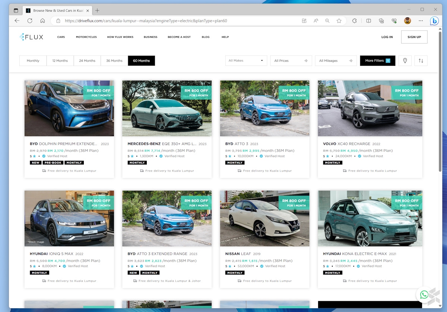
Task: Open the All Mileages filter
Action: tap(336, 60)
